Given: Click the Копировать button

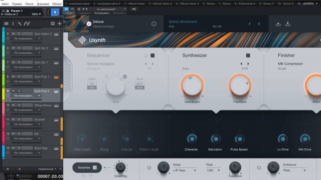Looking at the screenshot, I should (x=102, y=13).
